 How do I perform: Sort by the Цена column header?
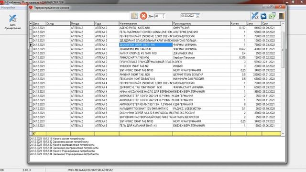254,23
